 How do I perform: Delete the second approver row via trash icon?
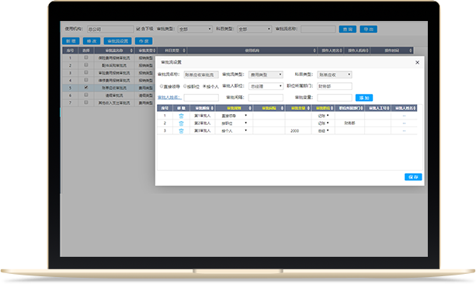(x=181, y=123)
